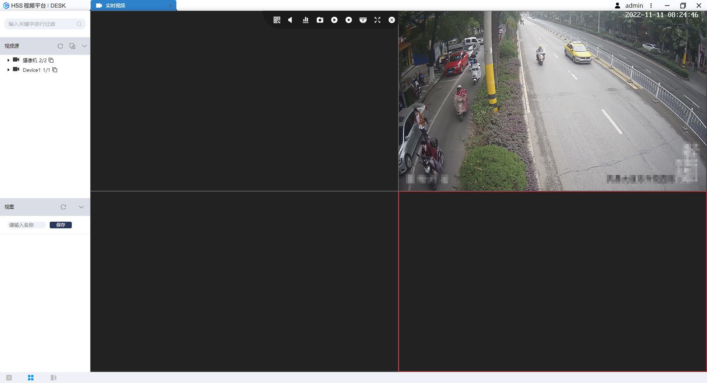This screenshot has width=707, height=383.
Task: Expand video to fullscreen
Action: pos(377,20)
